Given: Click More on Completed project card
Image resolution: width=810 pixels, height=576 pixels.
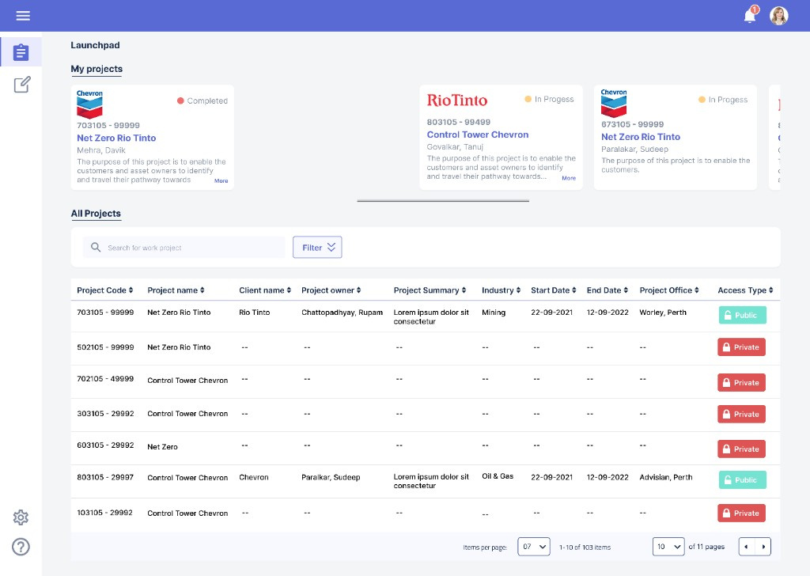Looking at the screenshot, I should [221, 181].
